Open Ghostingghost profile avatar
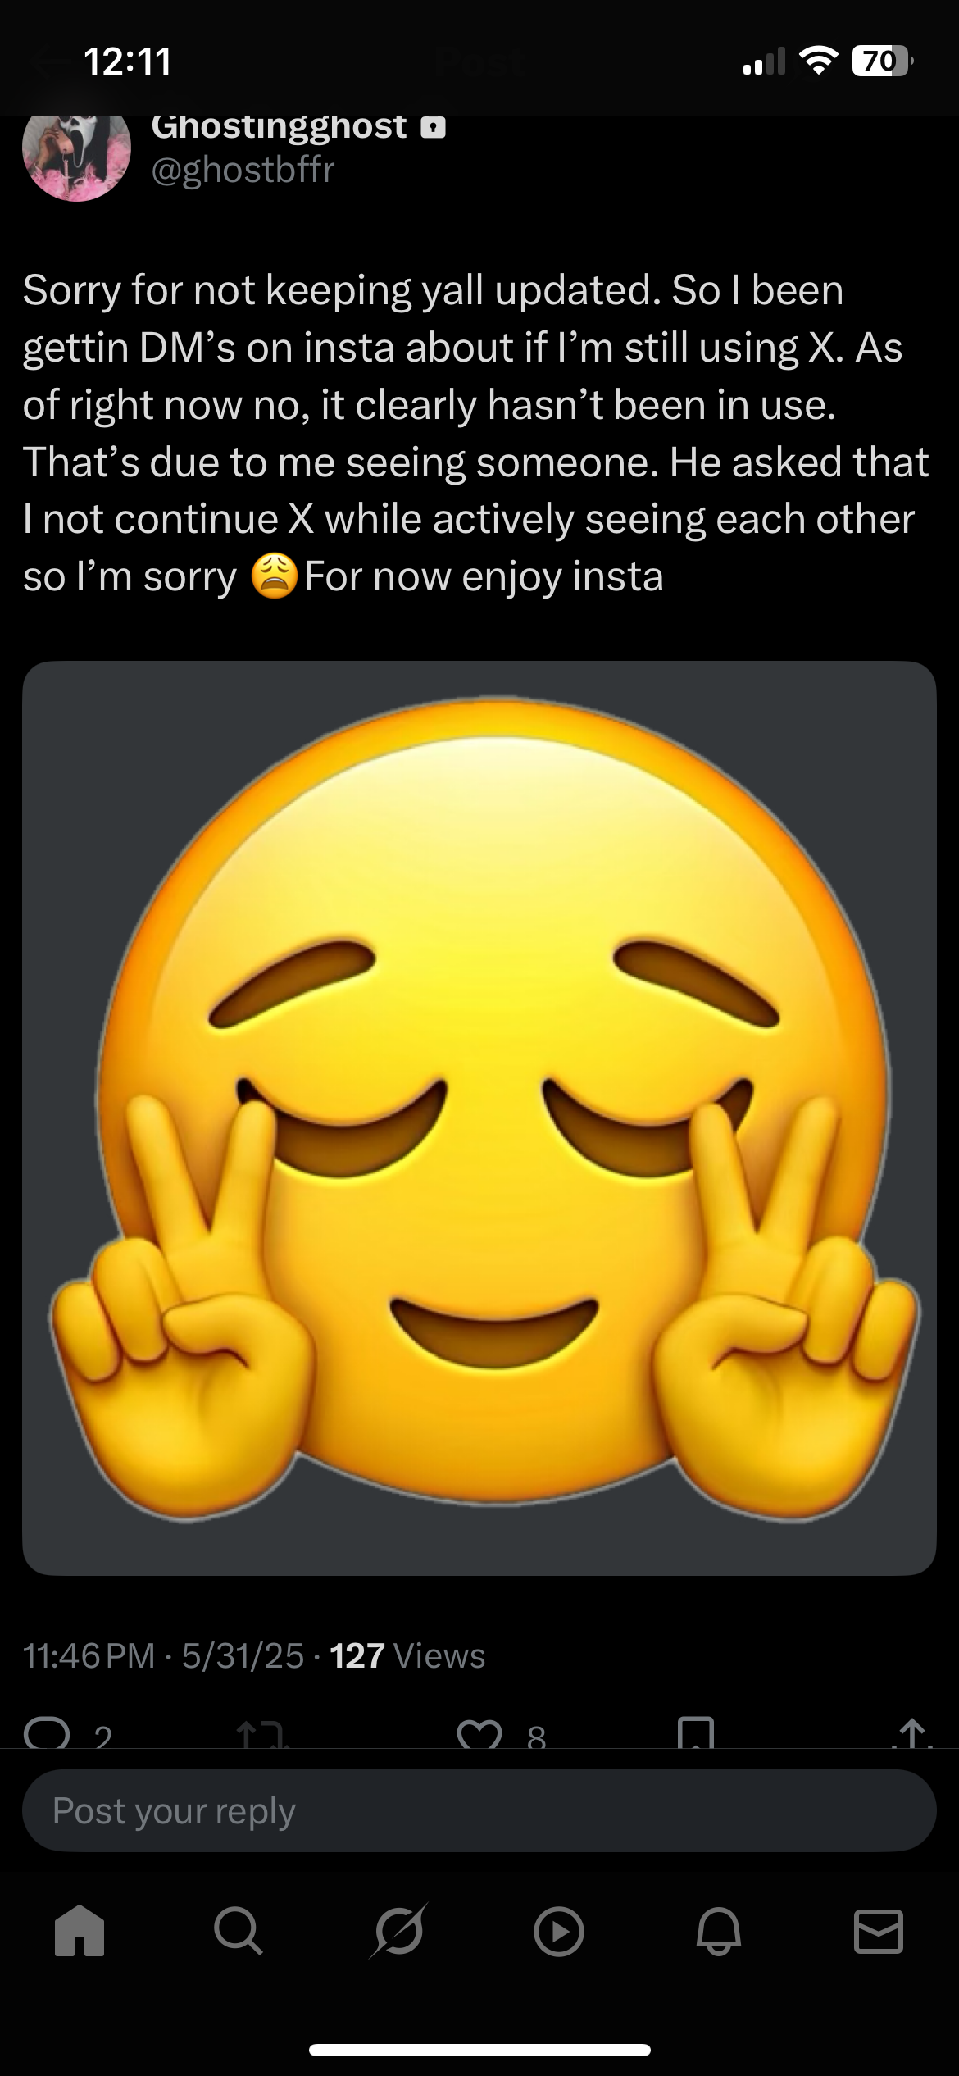The image size is (959, 2076). 76,156
